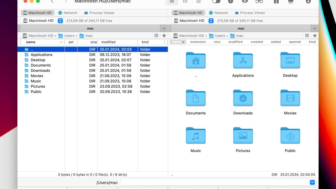Screen dimensions: 336x189
Task: Open right panel Macintosh HD drive dropdown
Action: click(211, 21)
